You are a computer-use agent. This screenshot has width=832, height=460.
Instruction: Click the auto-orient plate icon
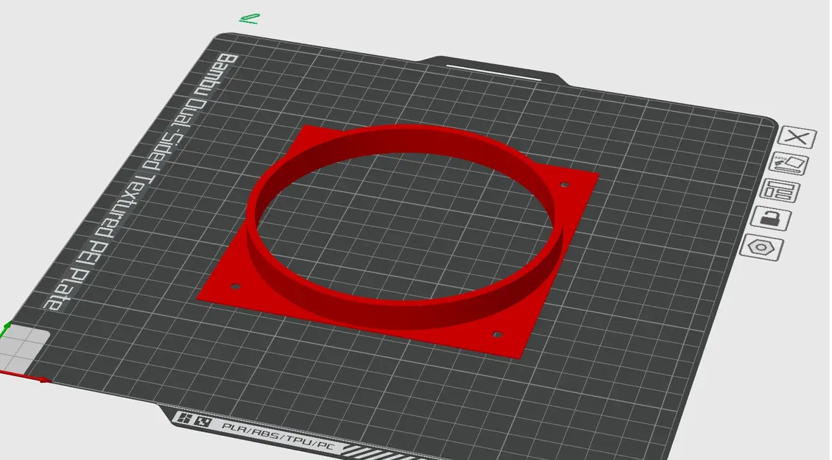point(789,164)
